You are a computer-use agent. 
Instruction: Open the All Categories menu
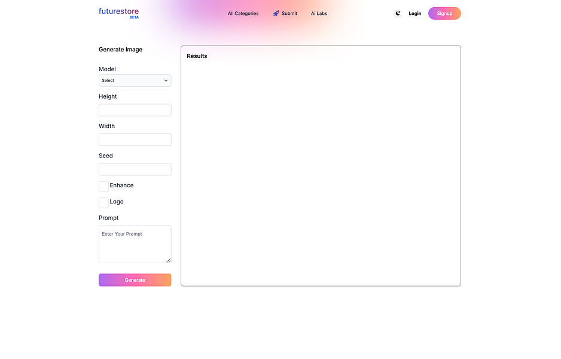click(x=243, y=13)
